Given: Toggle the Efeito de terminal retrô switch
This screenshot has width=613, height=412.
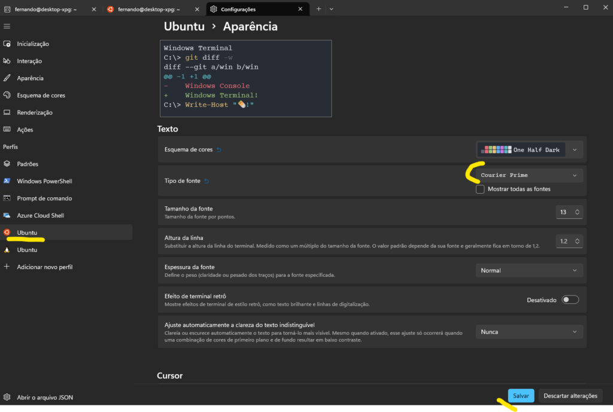Looking at the screenshot, I should pos(570,300).
